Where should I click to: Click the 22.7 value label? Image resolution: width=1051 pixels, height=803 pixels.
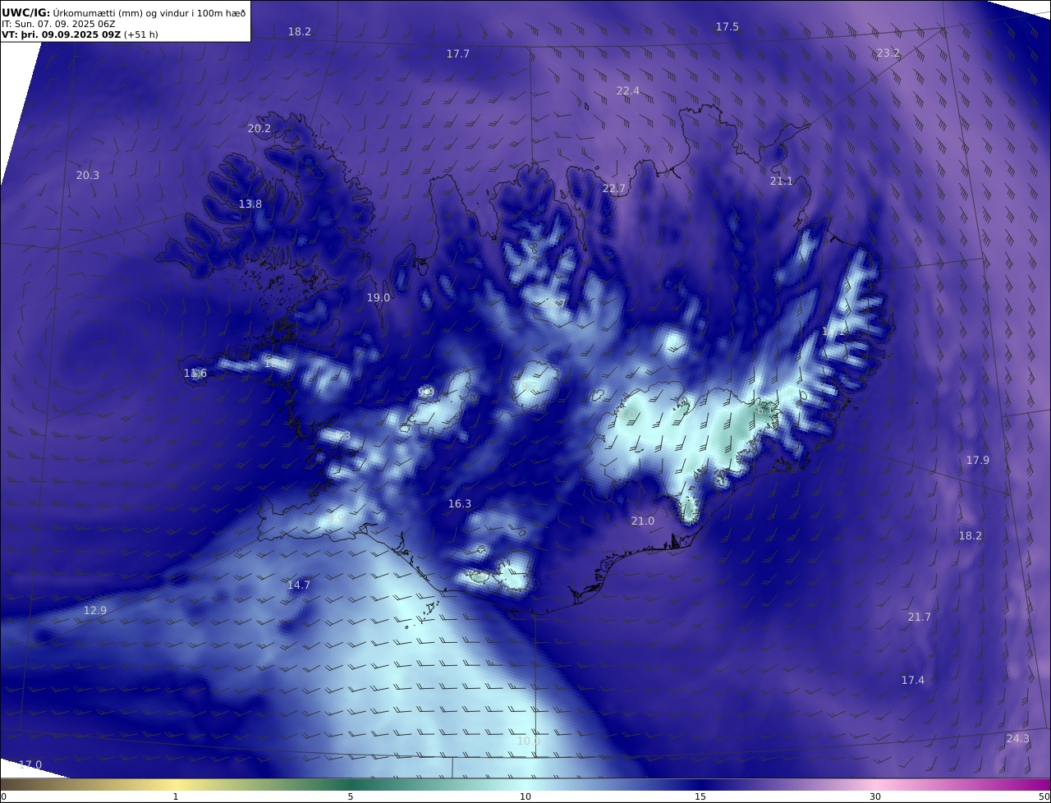[x=614, y=188]
